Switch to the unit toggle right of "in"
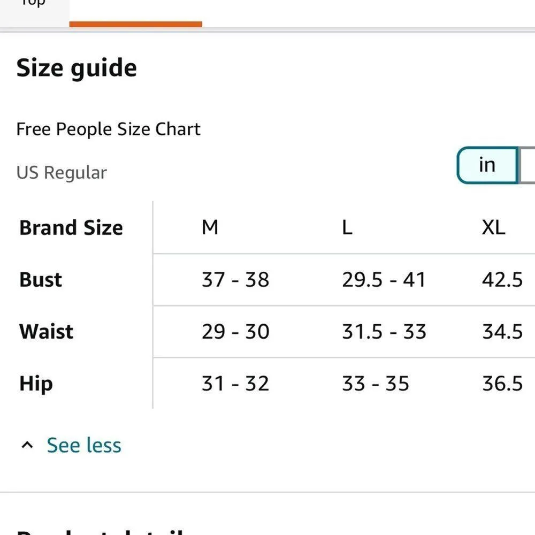 pos(528,165)
